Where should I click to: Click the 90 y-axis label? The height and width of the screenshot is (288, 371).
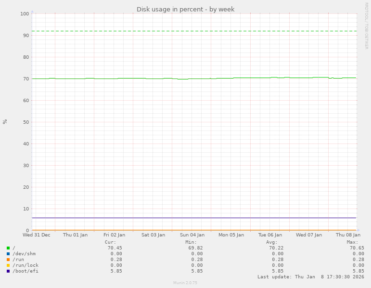point(26,35)
